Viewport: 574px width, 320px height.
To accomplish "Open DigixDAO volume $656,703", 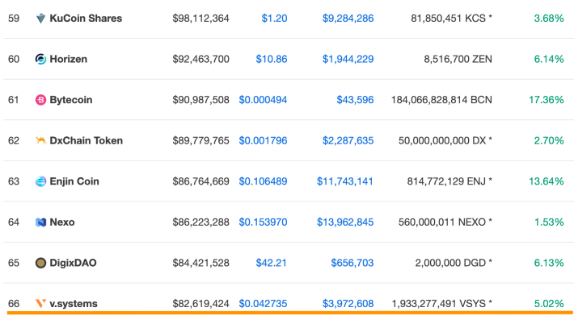I will [352, 263].
